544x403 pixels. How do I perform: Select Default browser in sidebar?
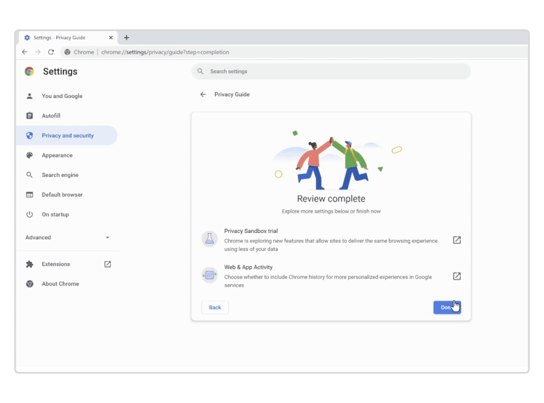pos(62,194)
